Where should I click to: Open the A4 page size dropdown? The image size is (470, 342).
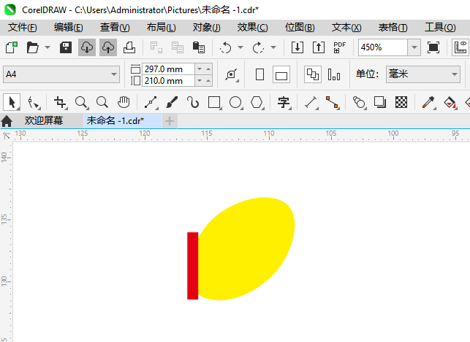tap(61, 74)
